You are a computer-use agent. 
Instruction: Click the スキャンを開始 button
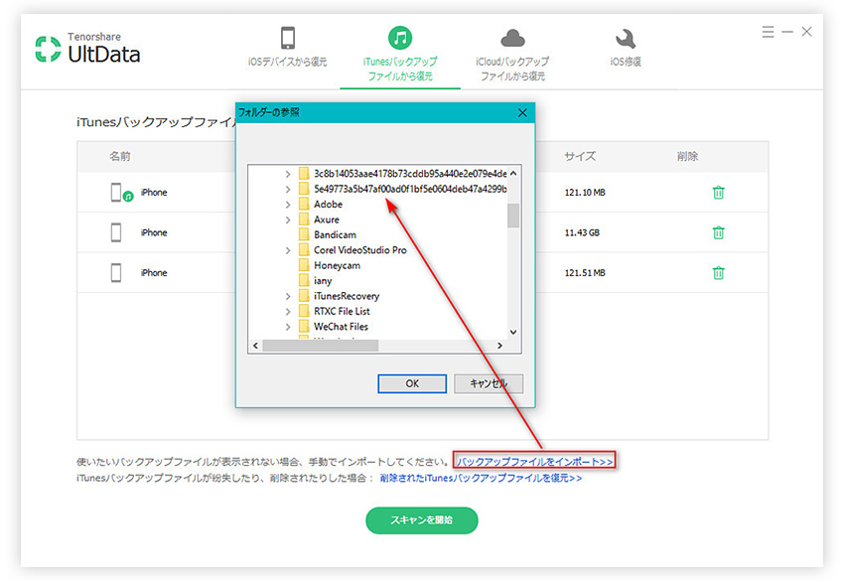421,520
